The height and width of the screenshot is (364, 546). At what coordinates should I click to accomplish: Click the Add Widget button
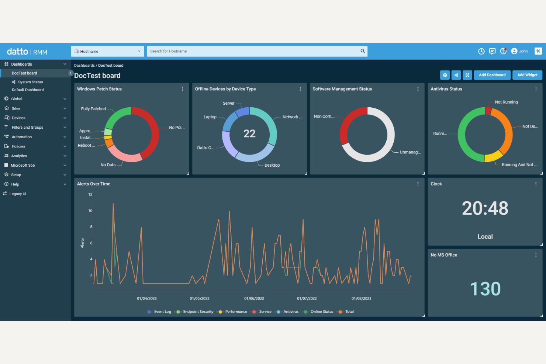(527, 75)
